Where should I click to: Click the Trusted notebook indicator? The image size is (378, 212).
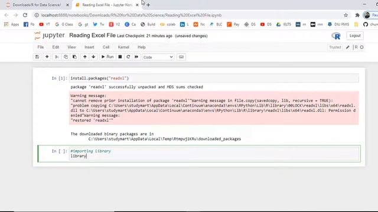[335, 47]
